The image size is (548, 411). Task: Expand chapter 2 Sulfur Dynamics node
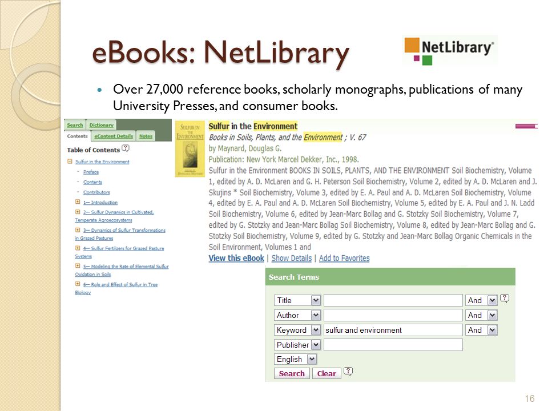point(78,212)
